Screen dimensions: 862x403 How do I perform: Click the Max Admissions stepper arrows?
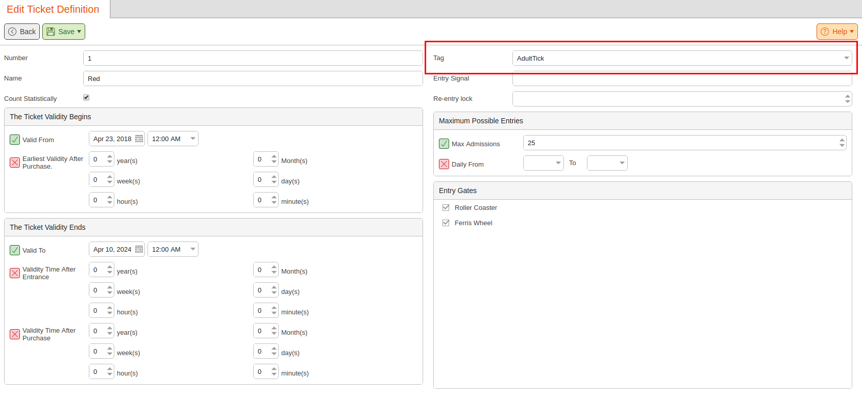(842, 143)
